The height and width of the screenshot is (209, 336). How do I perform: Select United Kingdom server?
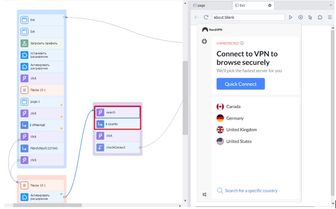(x=241, y=130)
